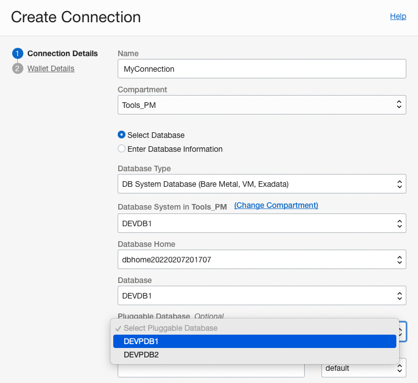Expand the Database Type dropdown
The image size is (418, 383).
261,183
